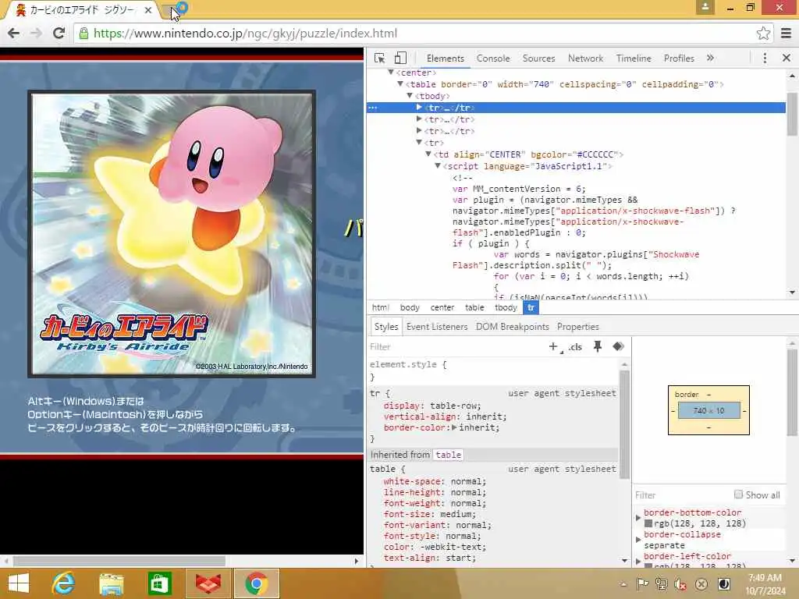Open the Properties pane
This screenshot has height=599, width=799.
[578, 327]
